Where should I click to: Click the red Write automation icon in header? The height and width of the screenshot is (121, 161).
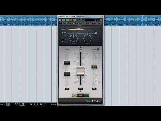[x=71, y=20]
